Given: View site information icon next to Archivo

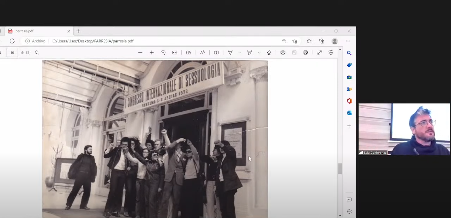Looking at the screenshot, I should [28, 41].
